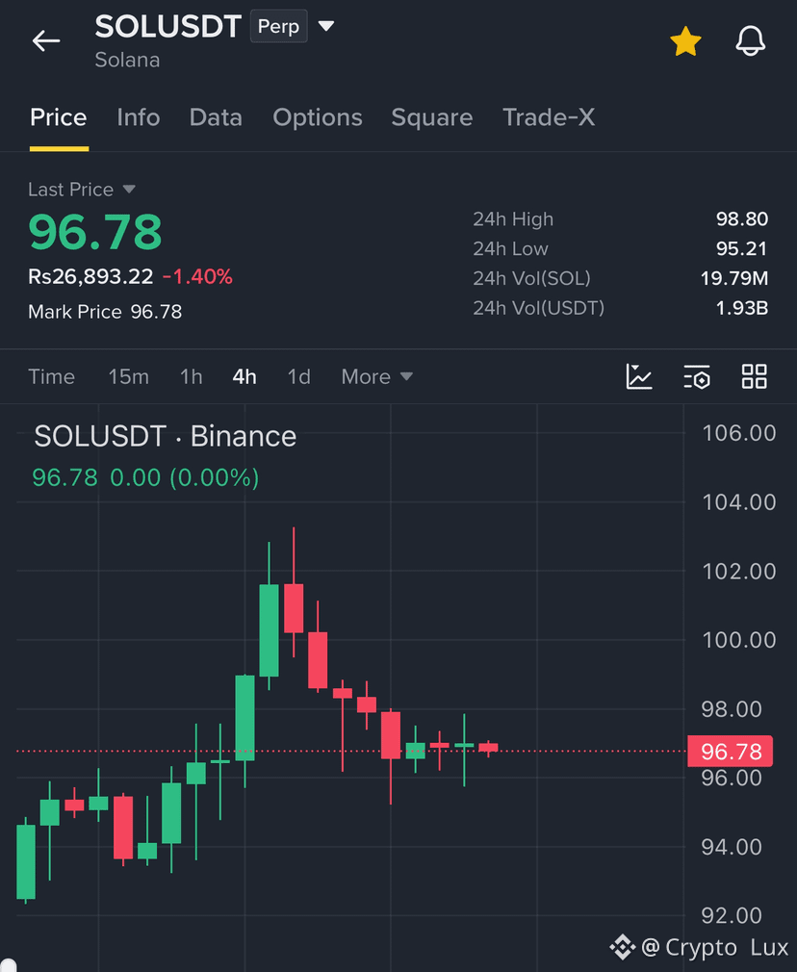Image resolution: width=797 pixels, height=972 pixels.
Task: Expand the SOLUSDT Perp pair dropdown arrow
Action: [326, 25]
